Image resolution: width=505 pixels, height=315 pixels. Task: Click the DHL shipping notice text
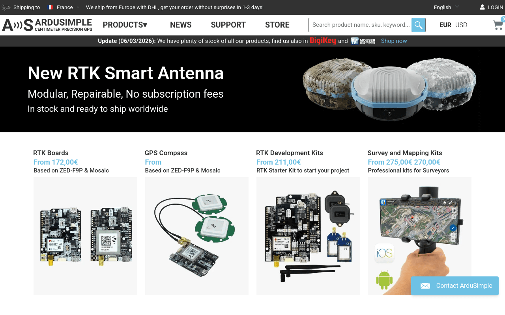[x=175, y=7]
